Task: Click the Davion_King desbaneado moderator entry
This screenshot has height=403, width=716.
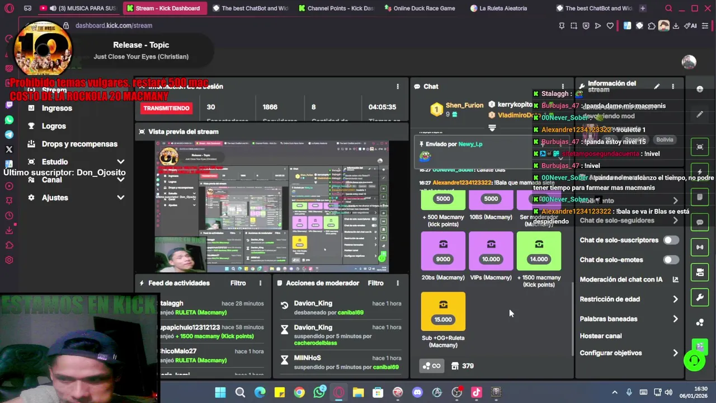Action: (341, 308)
